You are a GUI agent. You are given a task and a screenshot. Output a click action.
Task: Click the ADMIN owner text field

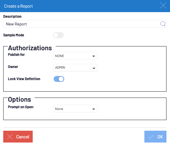tap(72, 68)
